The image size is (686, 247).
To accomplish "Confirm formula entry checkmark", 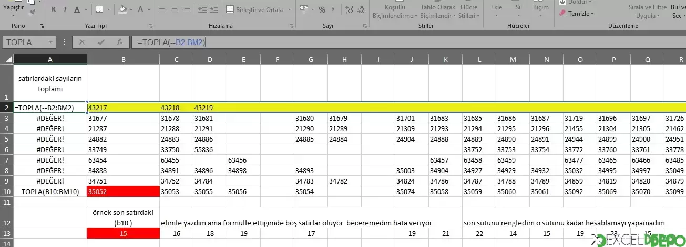I will coord(101,42).
